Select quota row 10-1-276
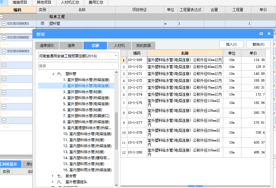 coord(193,113)
